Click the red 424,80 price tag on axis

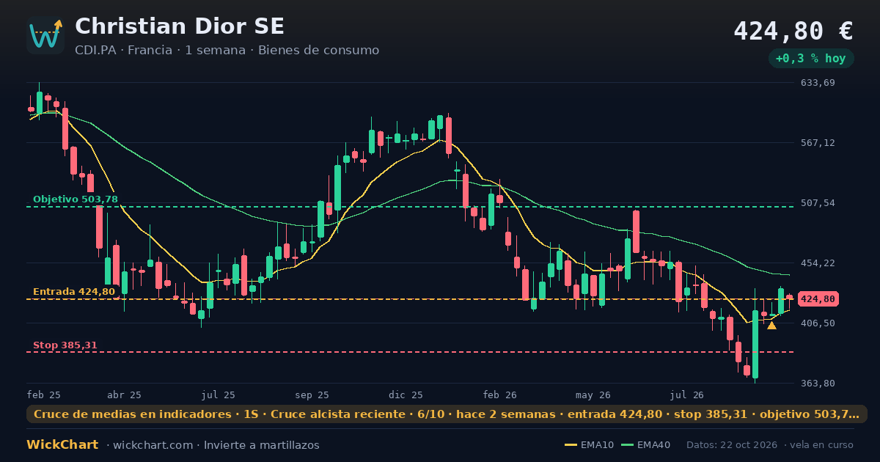click(x=818, y=299)
